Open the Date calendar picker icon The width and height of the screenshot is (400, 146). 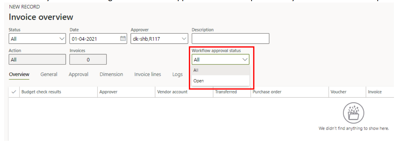[x=123, y=39]
